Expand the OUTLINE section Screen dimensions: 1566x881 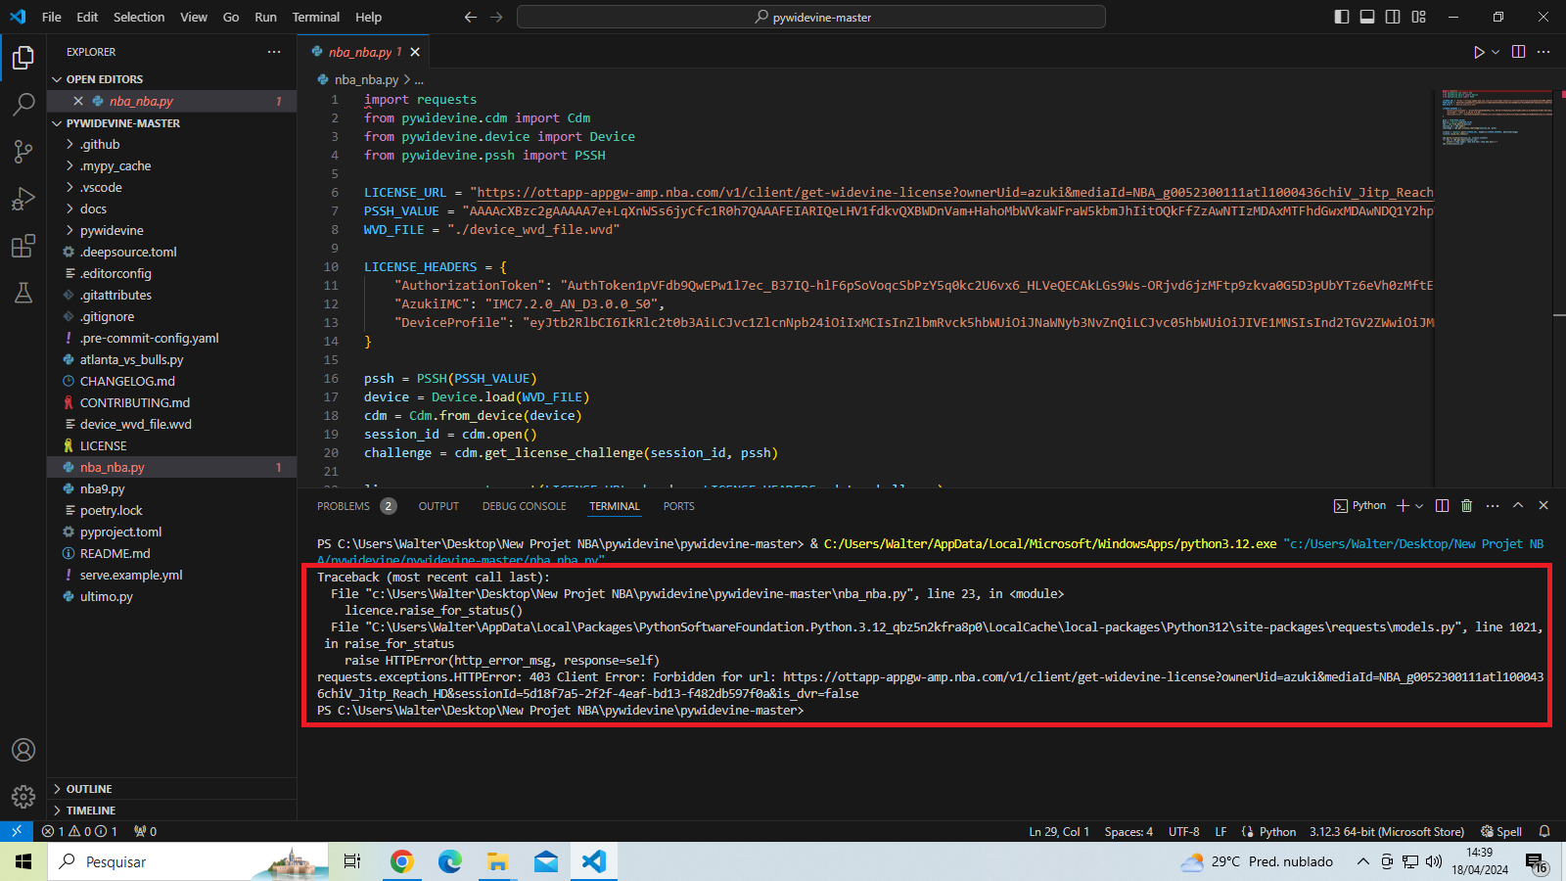click(x=89, y=789)
